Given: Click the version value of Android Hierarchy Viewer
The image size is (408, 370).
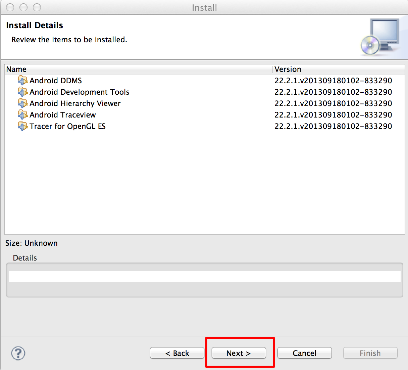Looking at the screenshot, I should click(333, 103).
